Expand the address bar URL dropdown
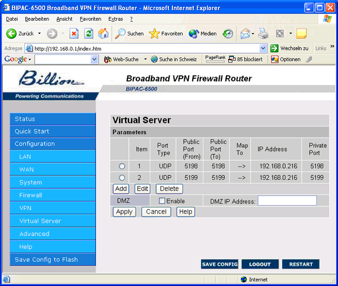The height and width of the screenshot is (286, 338). pos(263,48)
